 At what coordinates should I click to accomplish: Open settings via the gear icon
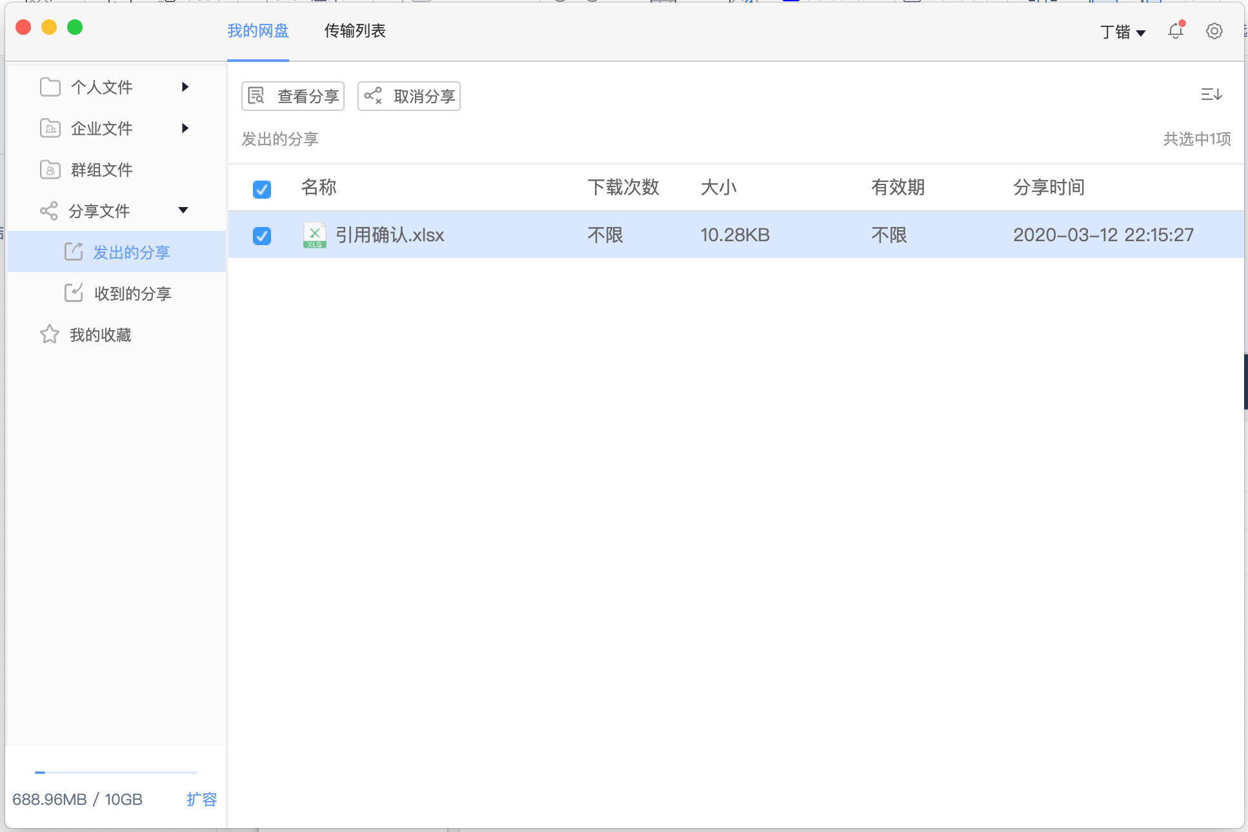coord(1214,31)
